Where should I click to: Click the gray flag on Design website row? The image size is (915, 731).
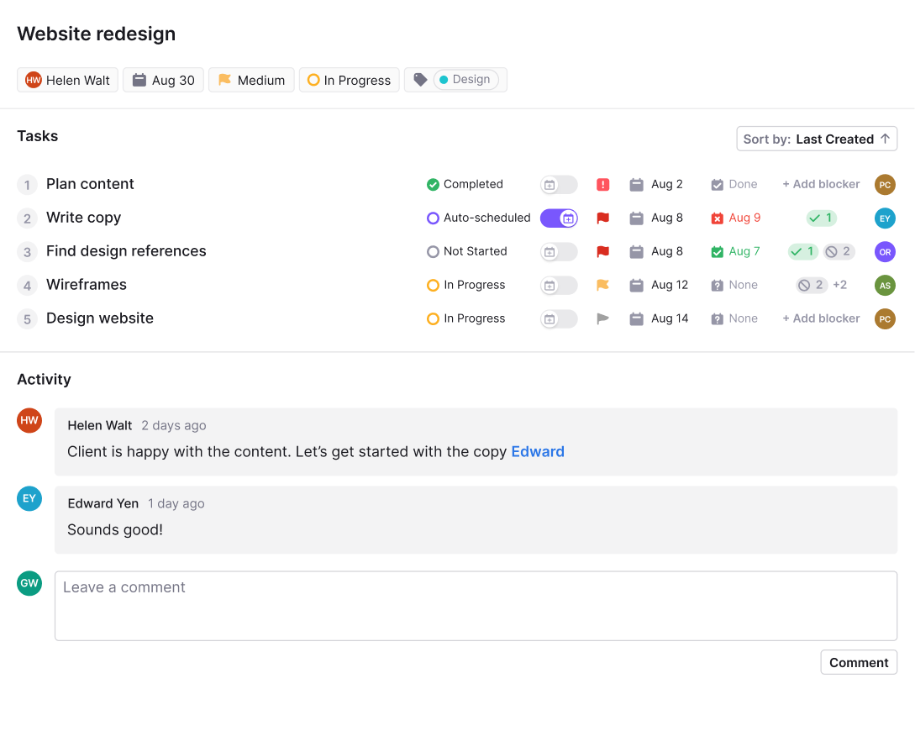click(602, 319)
